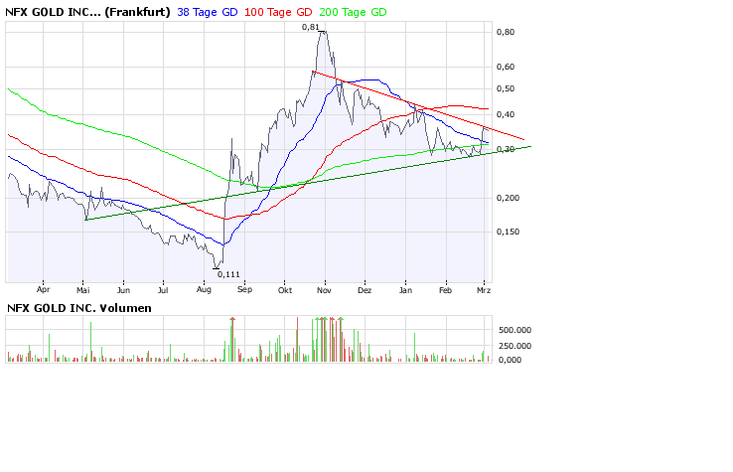The image size is (733, 472).
Task: Click the 500.000 volume axis label
Action: click(514, 329)
